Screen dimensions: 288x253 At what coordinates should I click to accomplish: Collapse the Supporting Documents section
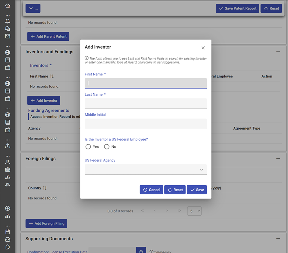pos(278,239)
